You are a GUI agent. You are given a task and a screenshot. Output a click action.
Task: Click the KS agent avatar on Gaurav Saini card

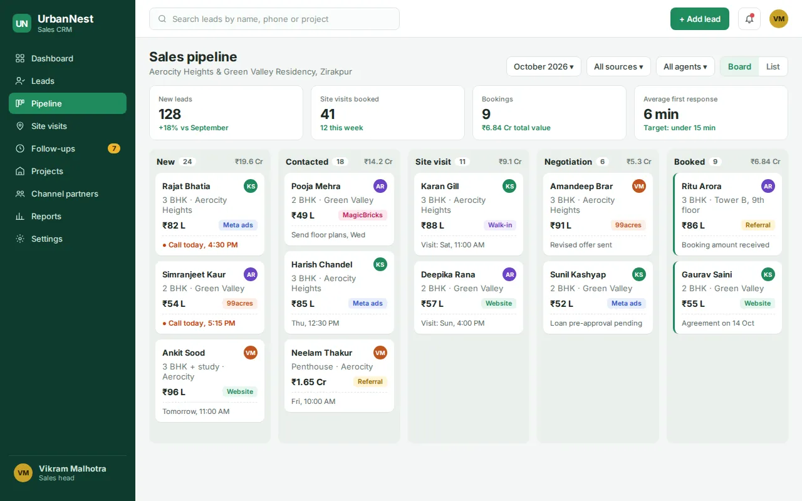768,274
